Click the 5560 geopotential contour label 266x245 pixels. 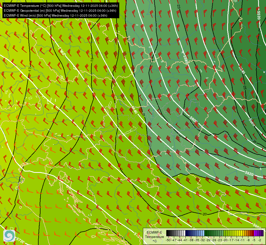[252, 122]
